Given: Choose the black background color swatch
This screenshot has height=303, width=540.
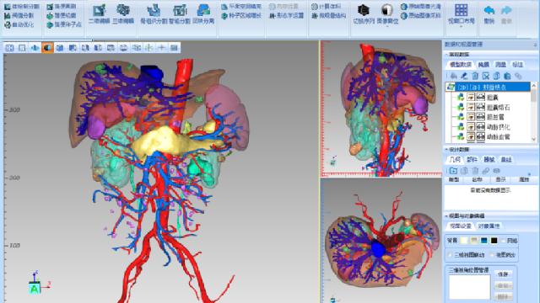Looking at the screenshot, I should (494, 241).
